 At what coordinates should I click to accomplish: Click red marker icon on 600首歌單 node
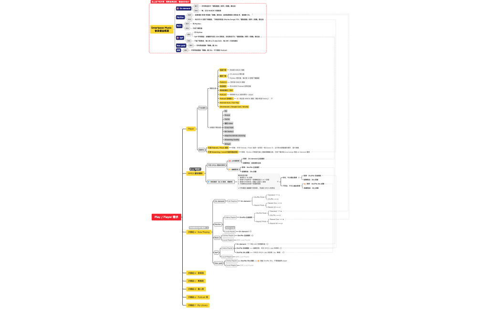[230, 161]
